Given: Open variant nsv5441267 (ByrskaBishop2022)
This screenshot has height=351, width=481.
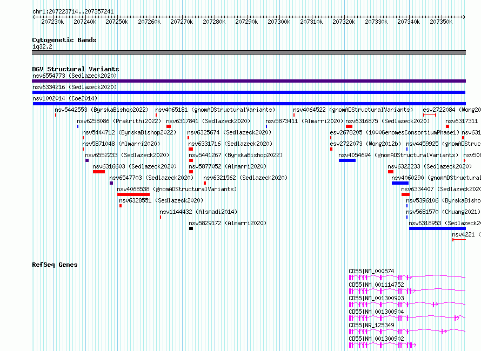Looking at the screenshot, I should [x=236, y=155].
